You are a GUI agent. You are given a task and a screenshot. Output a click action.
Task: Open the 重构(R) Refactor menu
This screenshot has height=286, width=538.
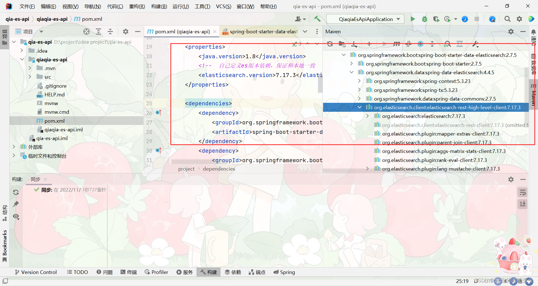(137, 6)
